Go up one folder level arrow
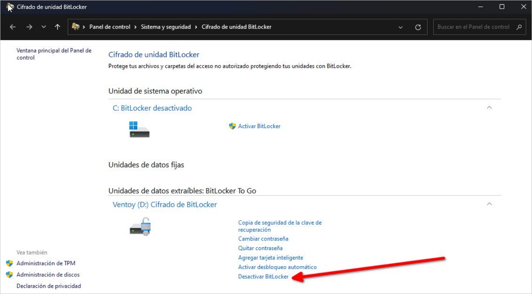 coord(57,27)
